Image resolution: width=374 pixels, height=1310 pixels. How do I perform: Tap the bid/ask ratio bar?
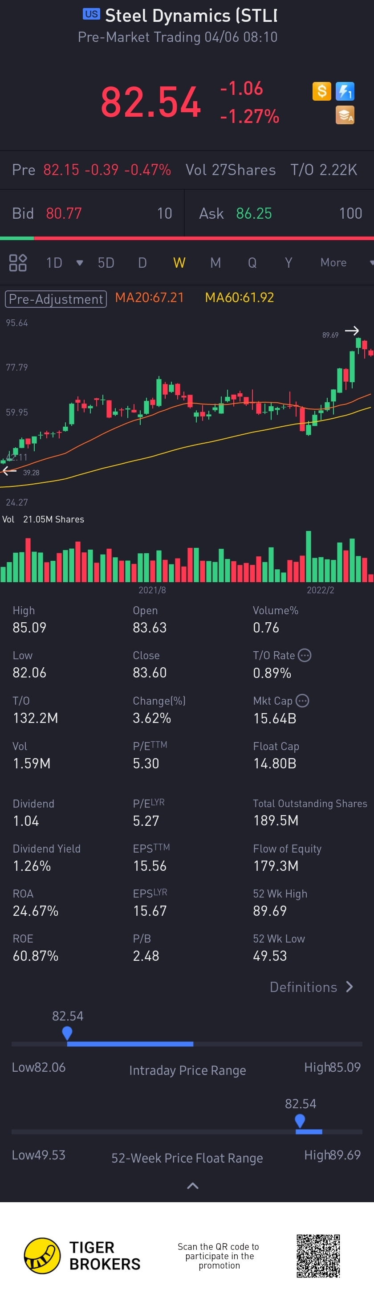tap(187, 238)
